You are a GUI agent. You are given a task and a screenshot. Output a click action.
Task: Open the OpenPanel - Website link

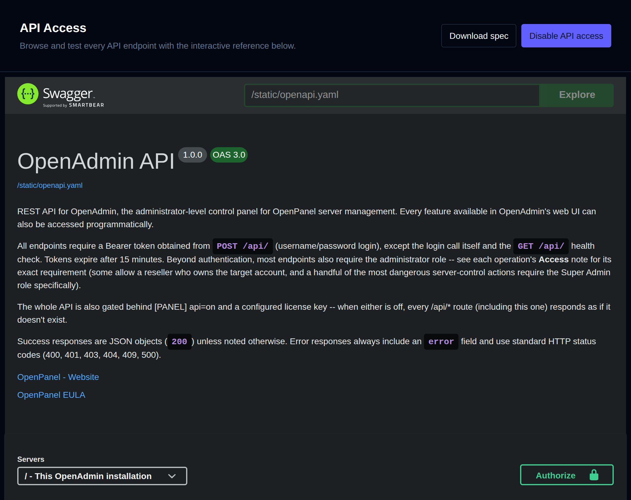(58, 377)
